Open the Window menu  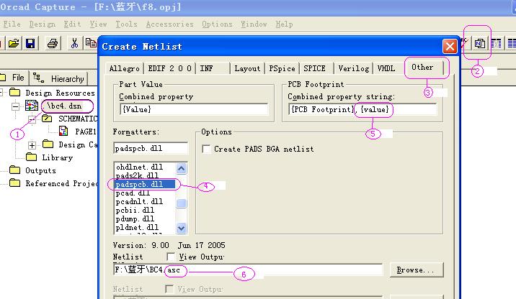(254, 24)
